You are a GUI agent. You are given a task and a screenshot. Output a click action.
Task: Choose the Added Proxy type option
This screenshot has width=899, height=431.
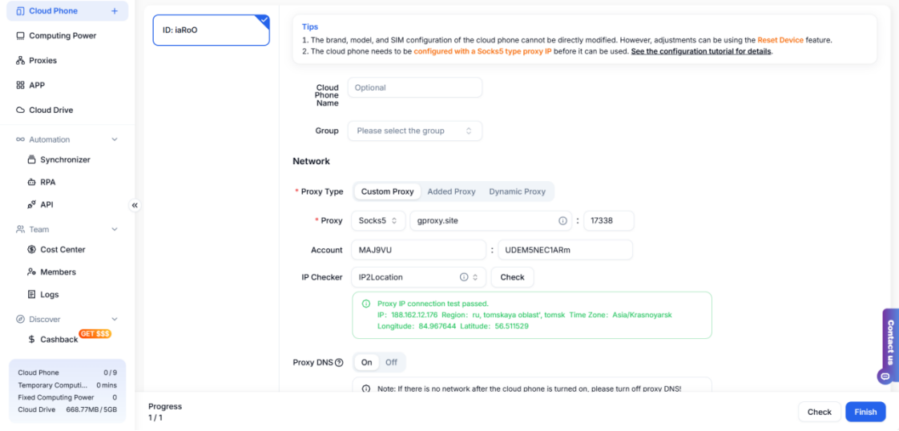[x=451, y=191]
